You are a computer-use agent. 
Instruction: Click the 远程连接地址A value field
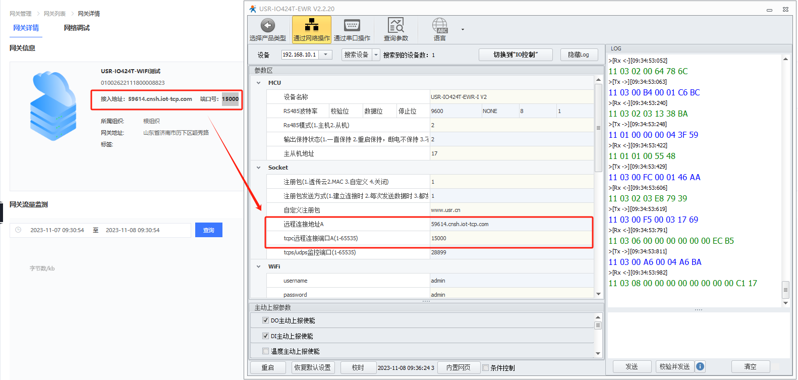511,224
